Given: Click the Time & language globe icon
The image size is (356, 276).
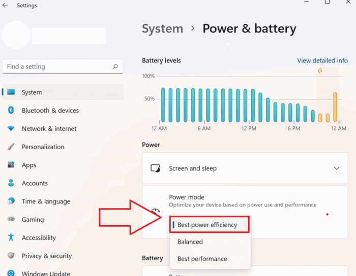Looking at the screenshot, I should tap(11, 201).
